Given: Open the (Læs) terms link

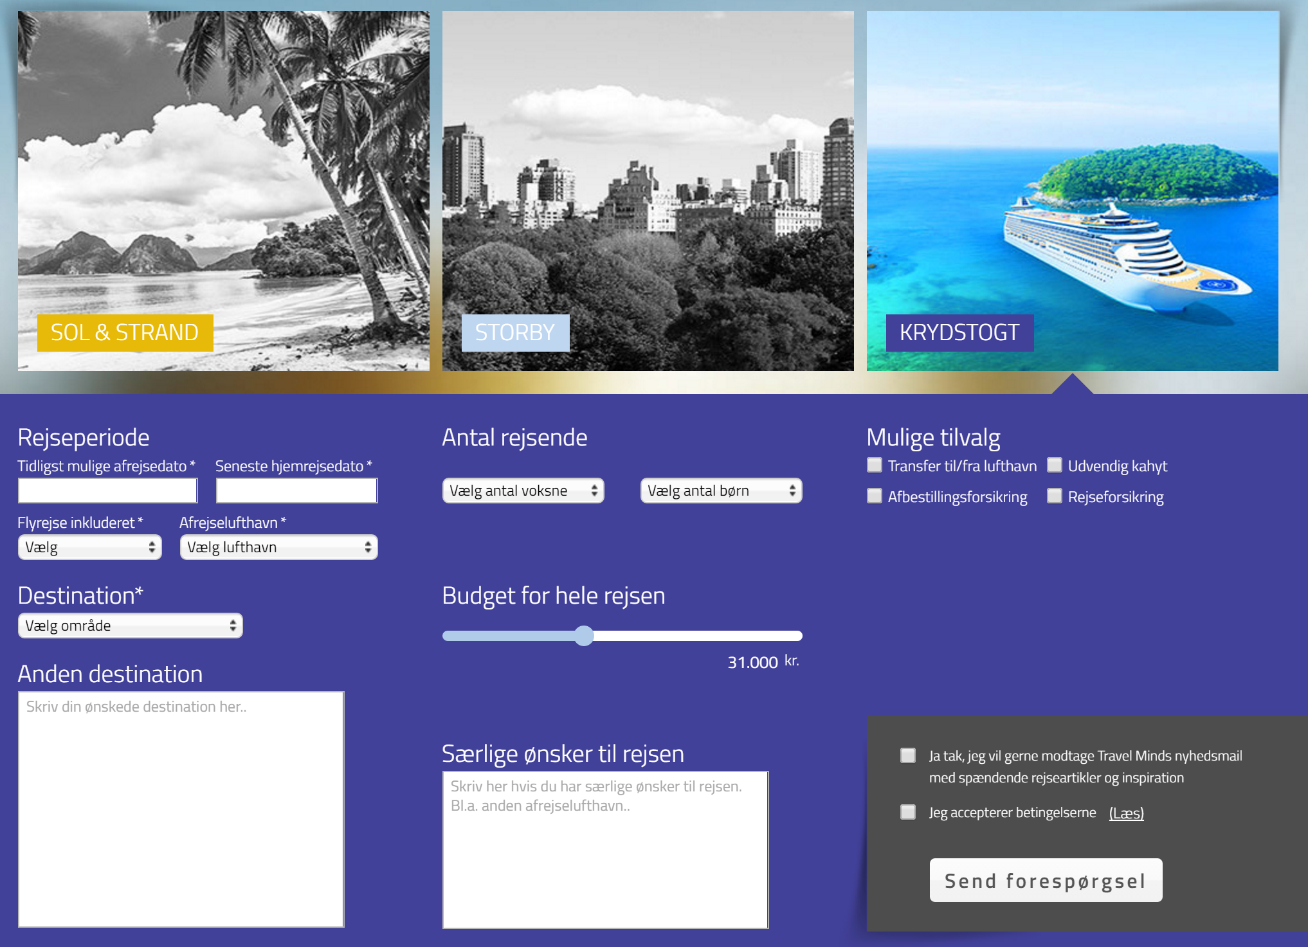Looking at the screenshot, I should click(x=1126, y=813).
